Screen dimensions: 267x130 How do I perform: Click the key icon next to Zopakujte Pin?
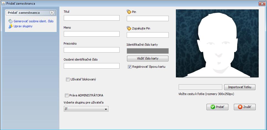(x=129, y=28)
